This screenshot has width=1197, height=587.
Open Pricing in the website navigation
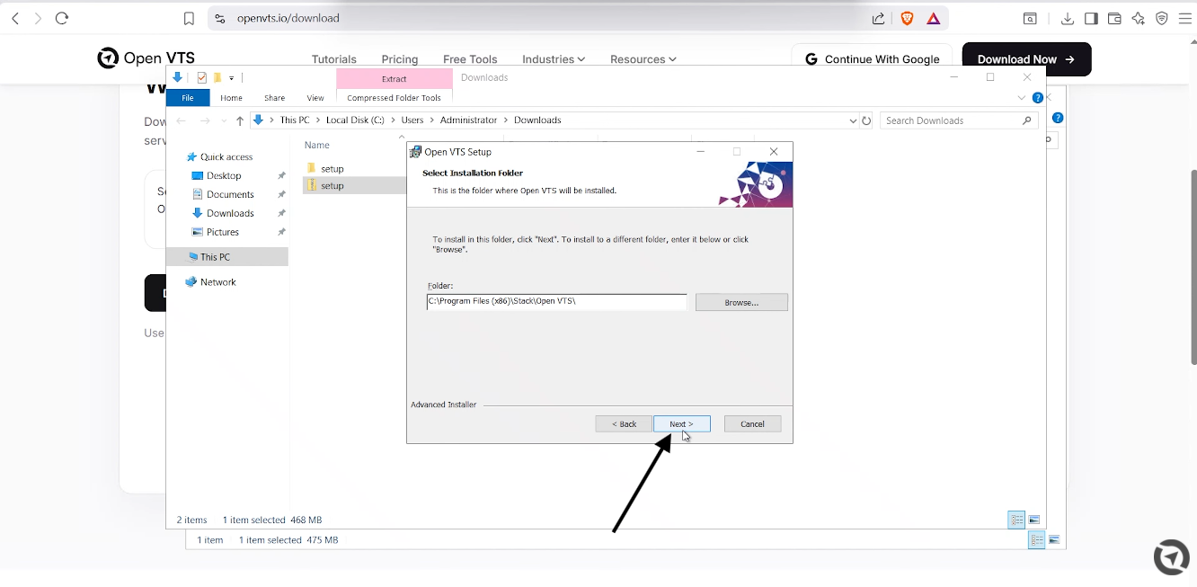tap(400, 59)
